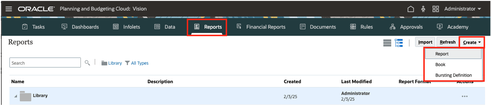Click the Data tab icon
Screen dimensions: 491x110
click(157, 26)
